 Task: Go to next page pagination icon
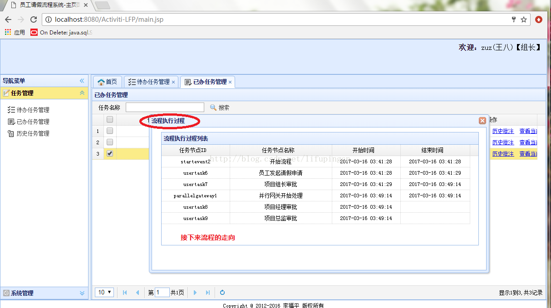(x=195, y=293)
